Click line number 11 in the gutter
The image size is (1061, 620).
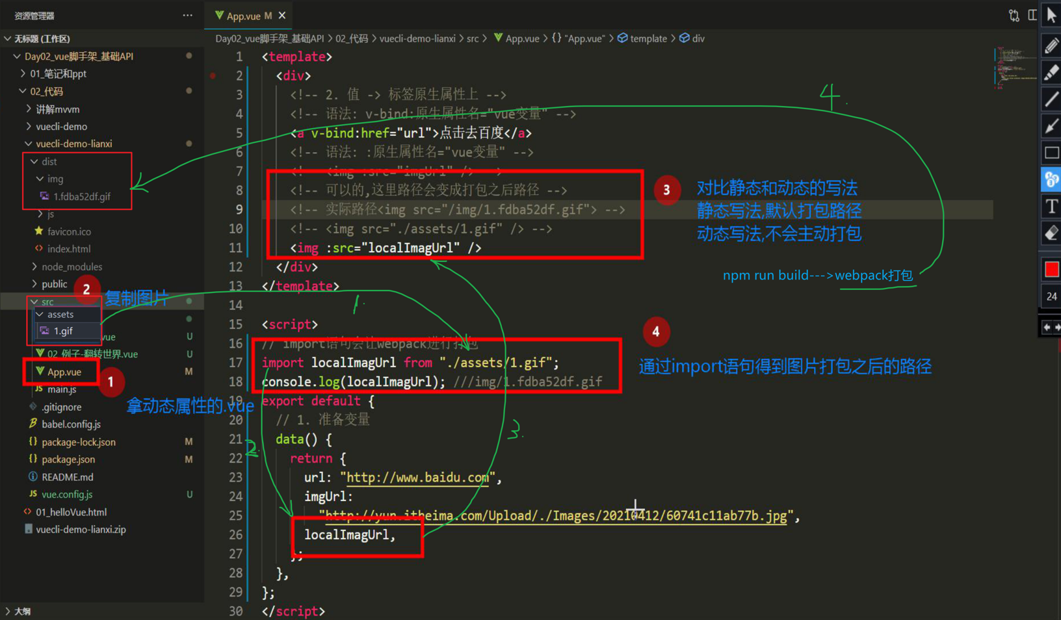(235, 248)
